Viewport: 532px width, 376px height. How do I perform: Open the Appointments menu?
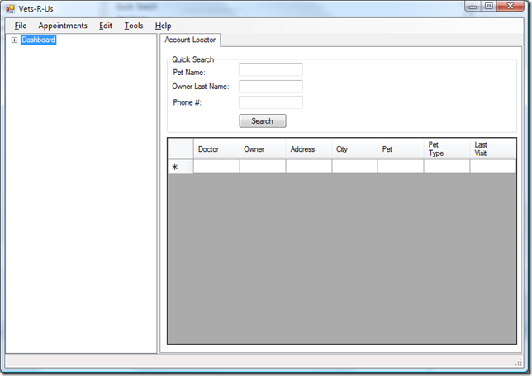(x=63, y=26)
